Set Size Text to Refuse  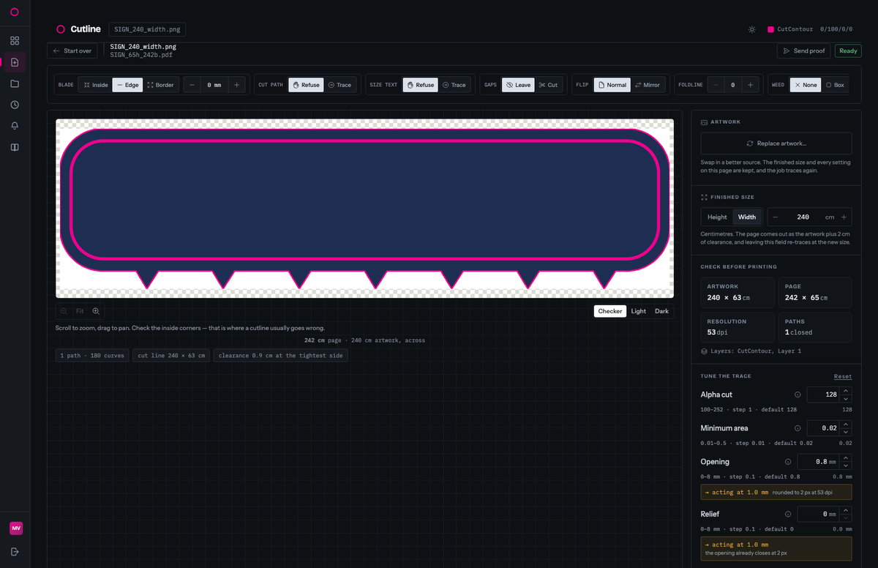pos(420,85)
